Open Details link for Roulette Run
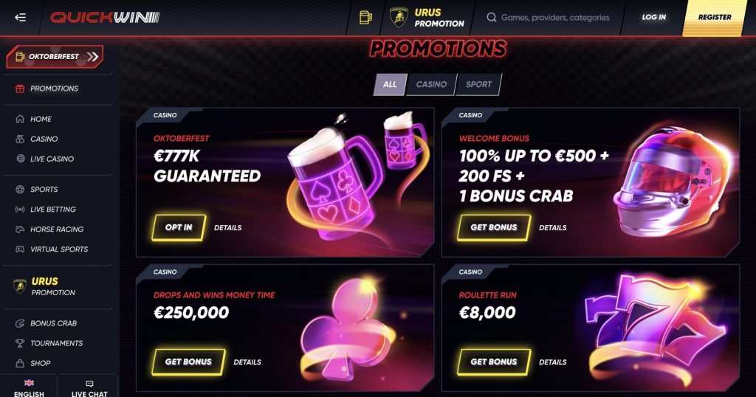The width and height of the screenshot is (756, 397). coord(553,362)
